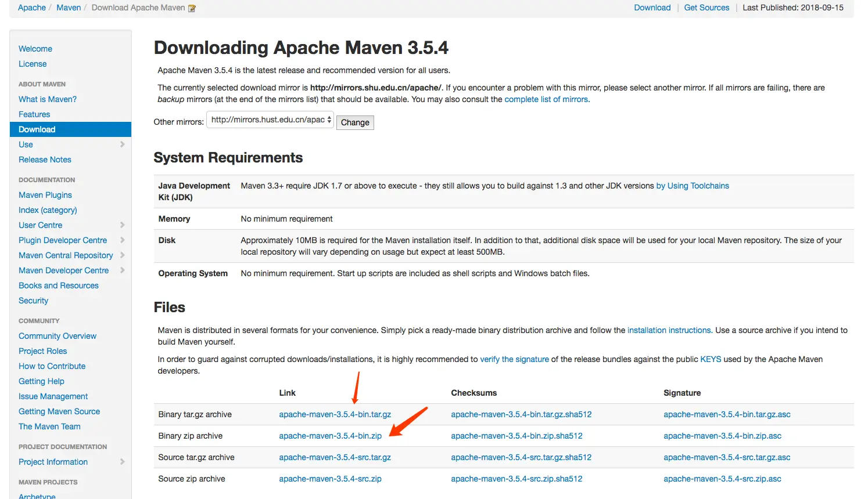Expand the Maven Central Repository chevron

122,255
